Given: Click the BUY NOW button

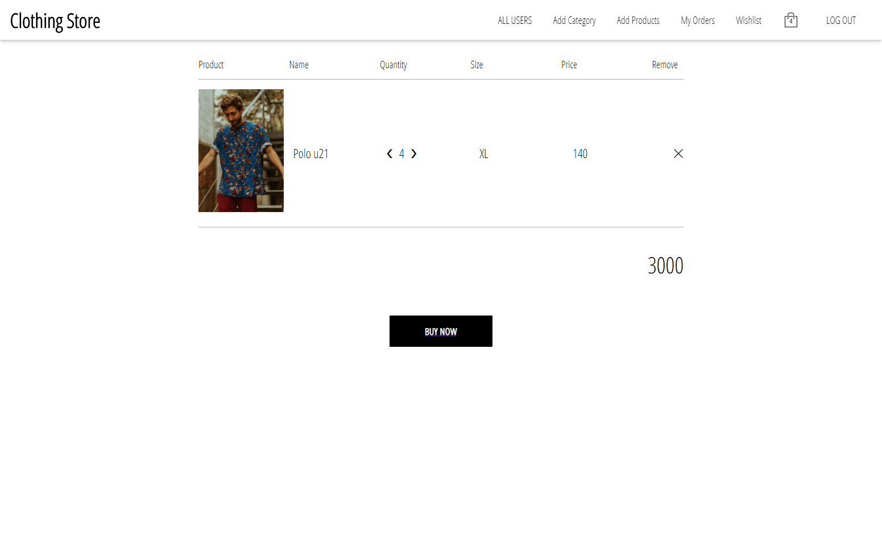Looking at the screenshot, I should pos(441,331).
